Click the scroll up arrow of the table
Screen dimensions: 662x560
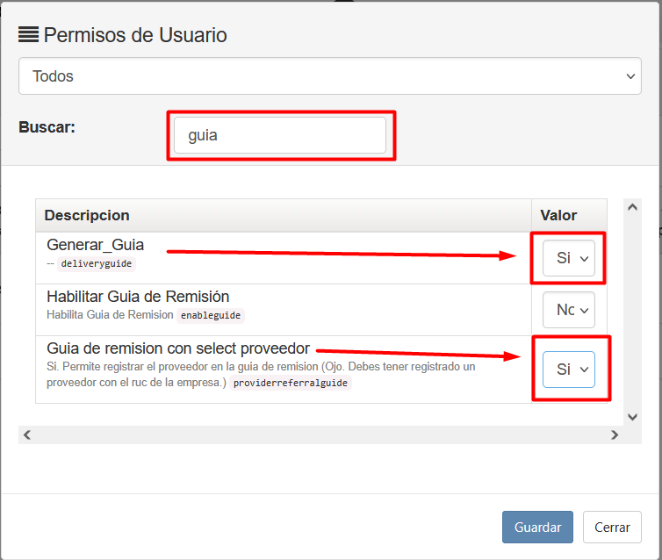[631, 207]
